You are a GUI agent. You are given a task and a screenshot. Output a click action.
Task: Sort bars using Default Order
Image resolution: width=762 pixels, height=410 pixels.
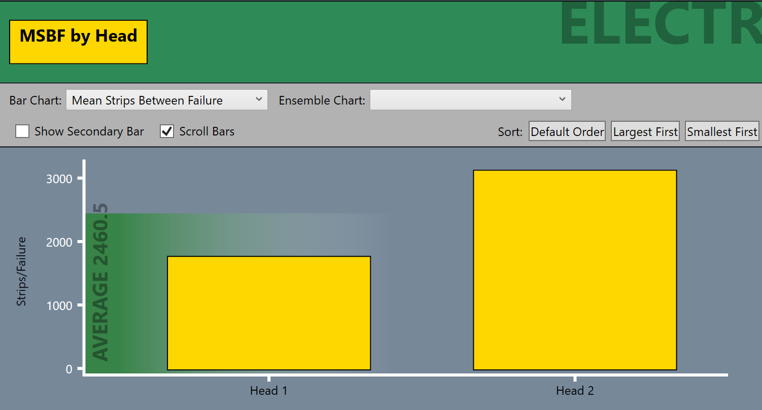[567, 131]
